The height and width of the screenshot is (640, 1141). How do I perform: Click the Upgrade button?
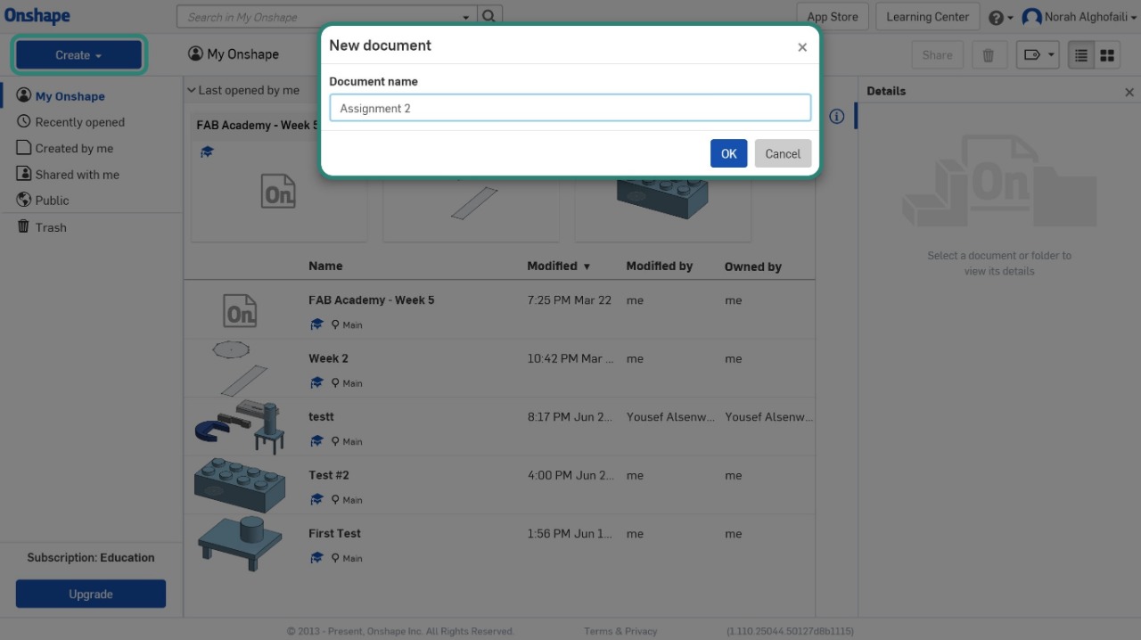pyautogui.click(x=91, y=594)
